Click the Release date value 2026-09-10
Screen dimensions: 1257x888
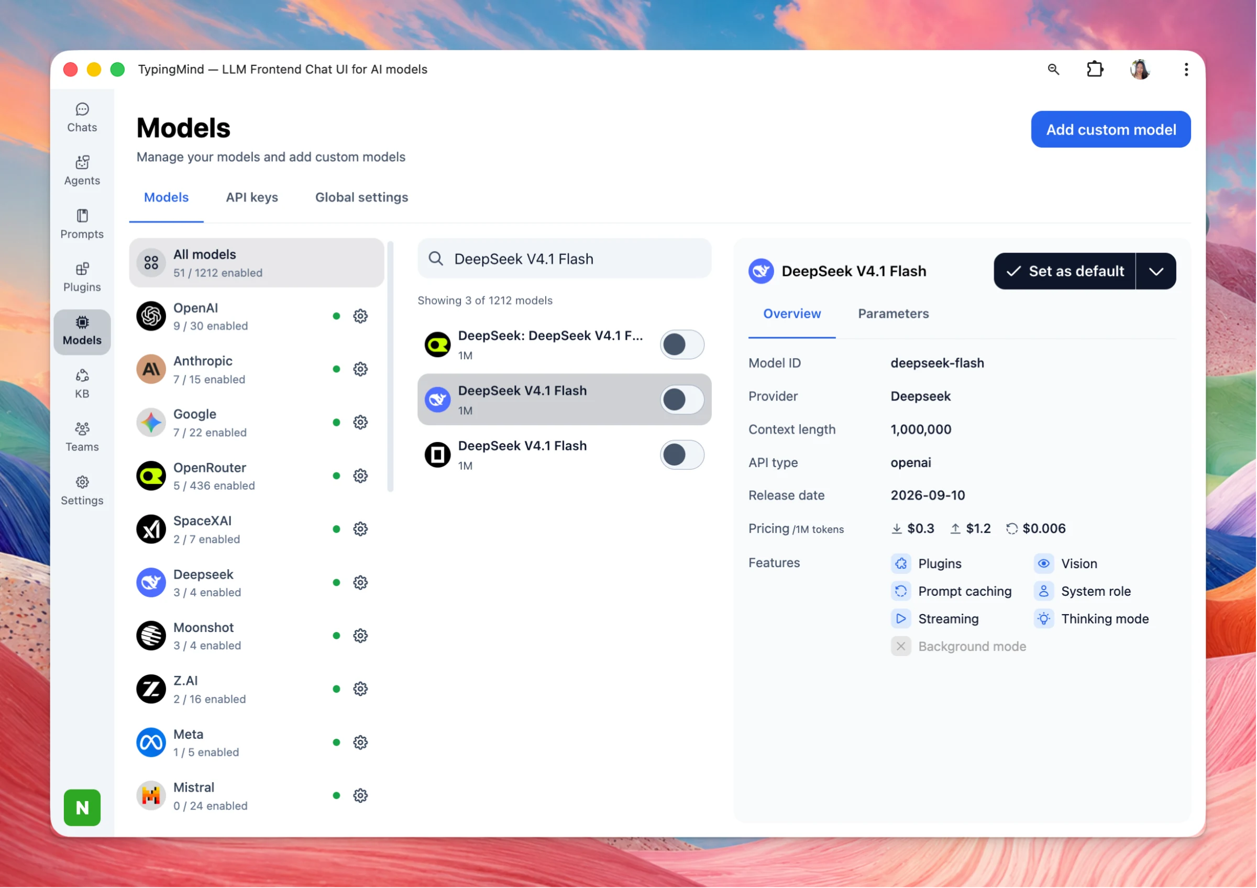tap(928, 496)
